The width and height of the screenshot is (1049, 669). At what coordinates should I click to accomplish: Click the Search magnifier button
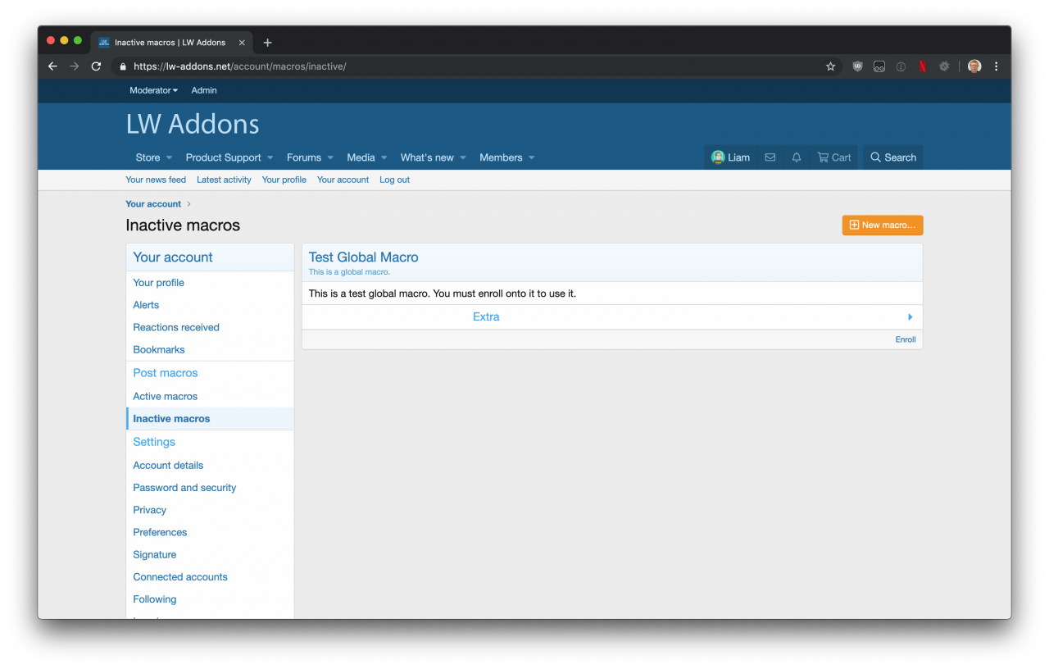892,157
